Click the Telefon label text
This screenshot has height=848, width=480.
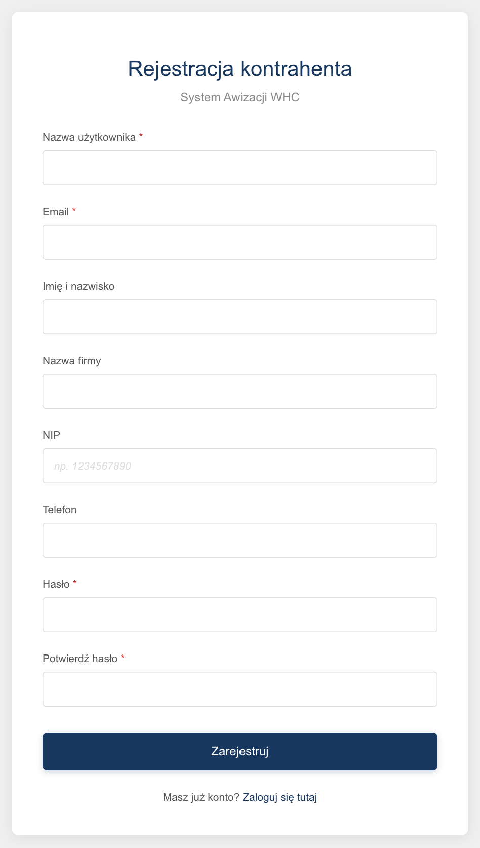(60, 510)
